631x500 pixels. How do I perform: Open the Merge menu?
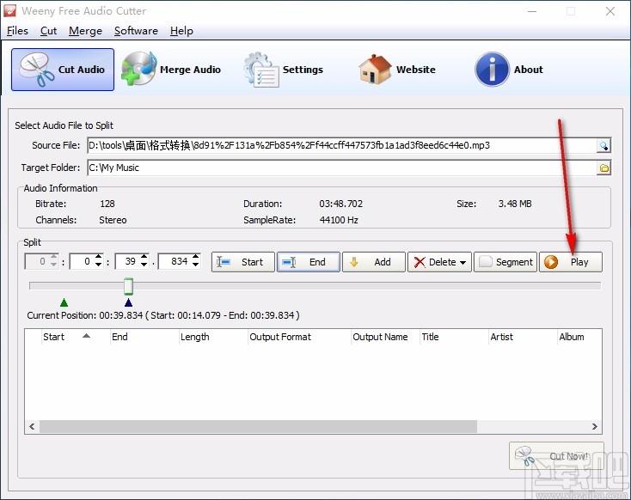(85, 31)
